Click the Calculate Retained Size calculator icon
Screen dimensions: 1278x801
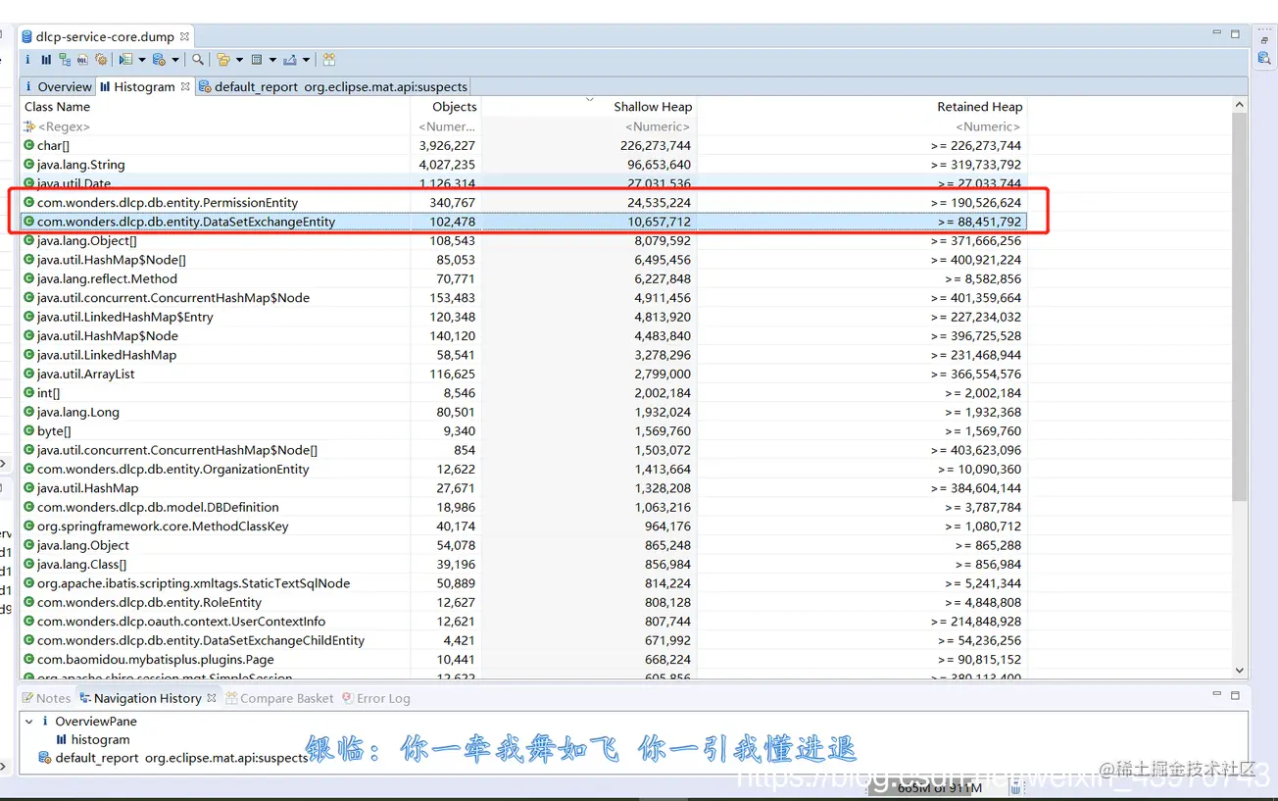tap(256, 60)
